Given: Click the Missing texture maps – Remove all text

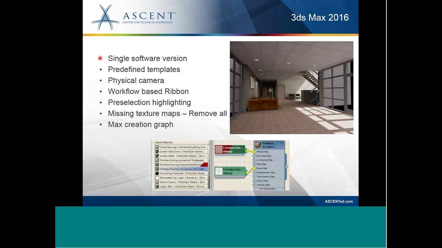Looking at the screenshot, I should (x=167, y=113).
